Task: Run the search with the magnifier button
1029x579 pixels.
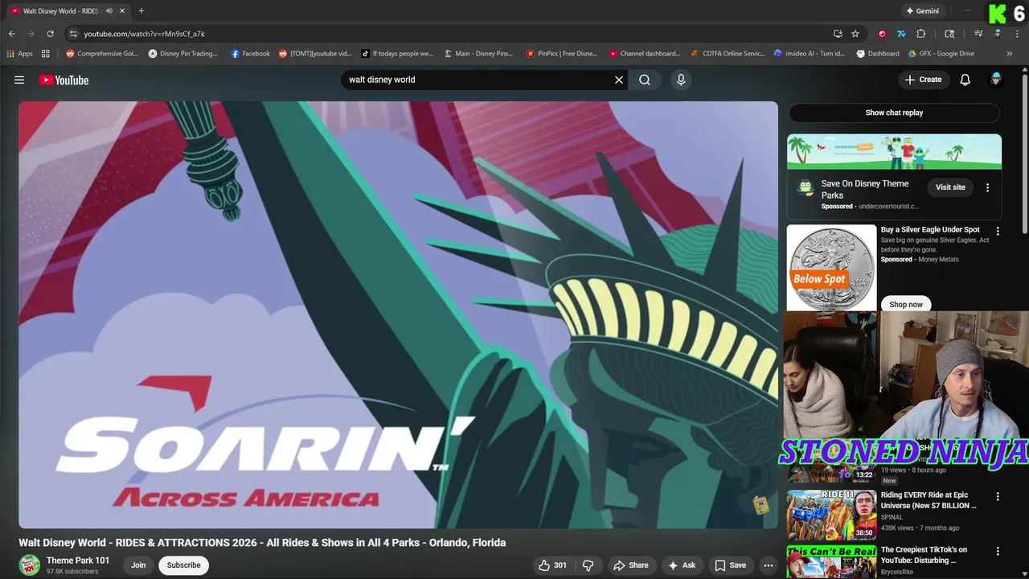Action: click(645, 80)
